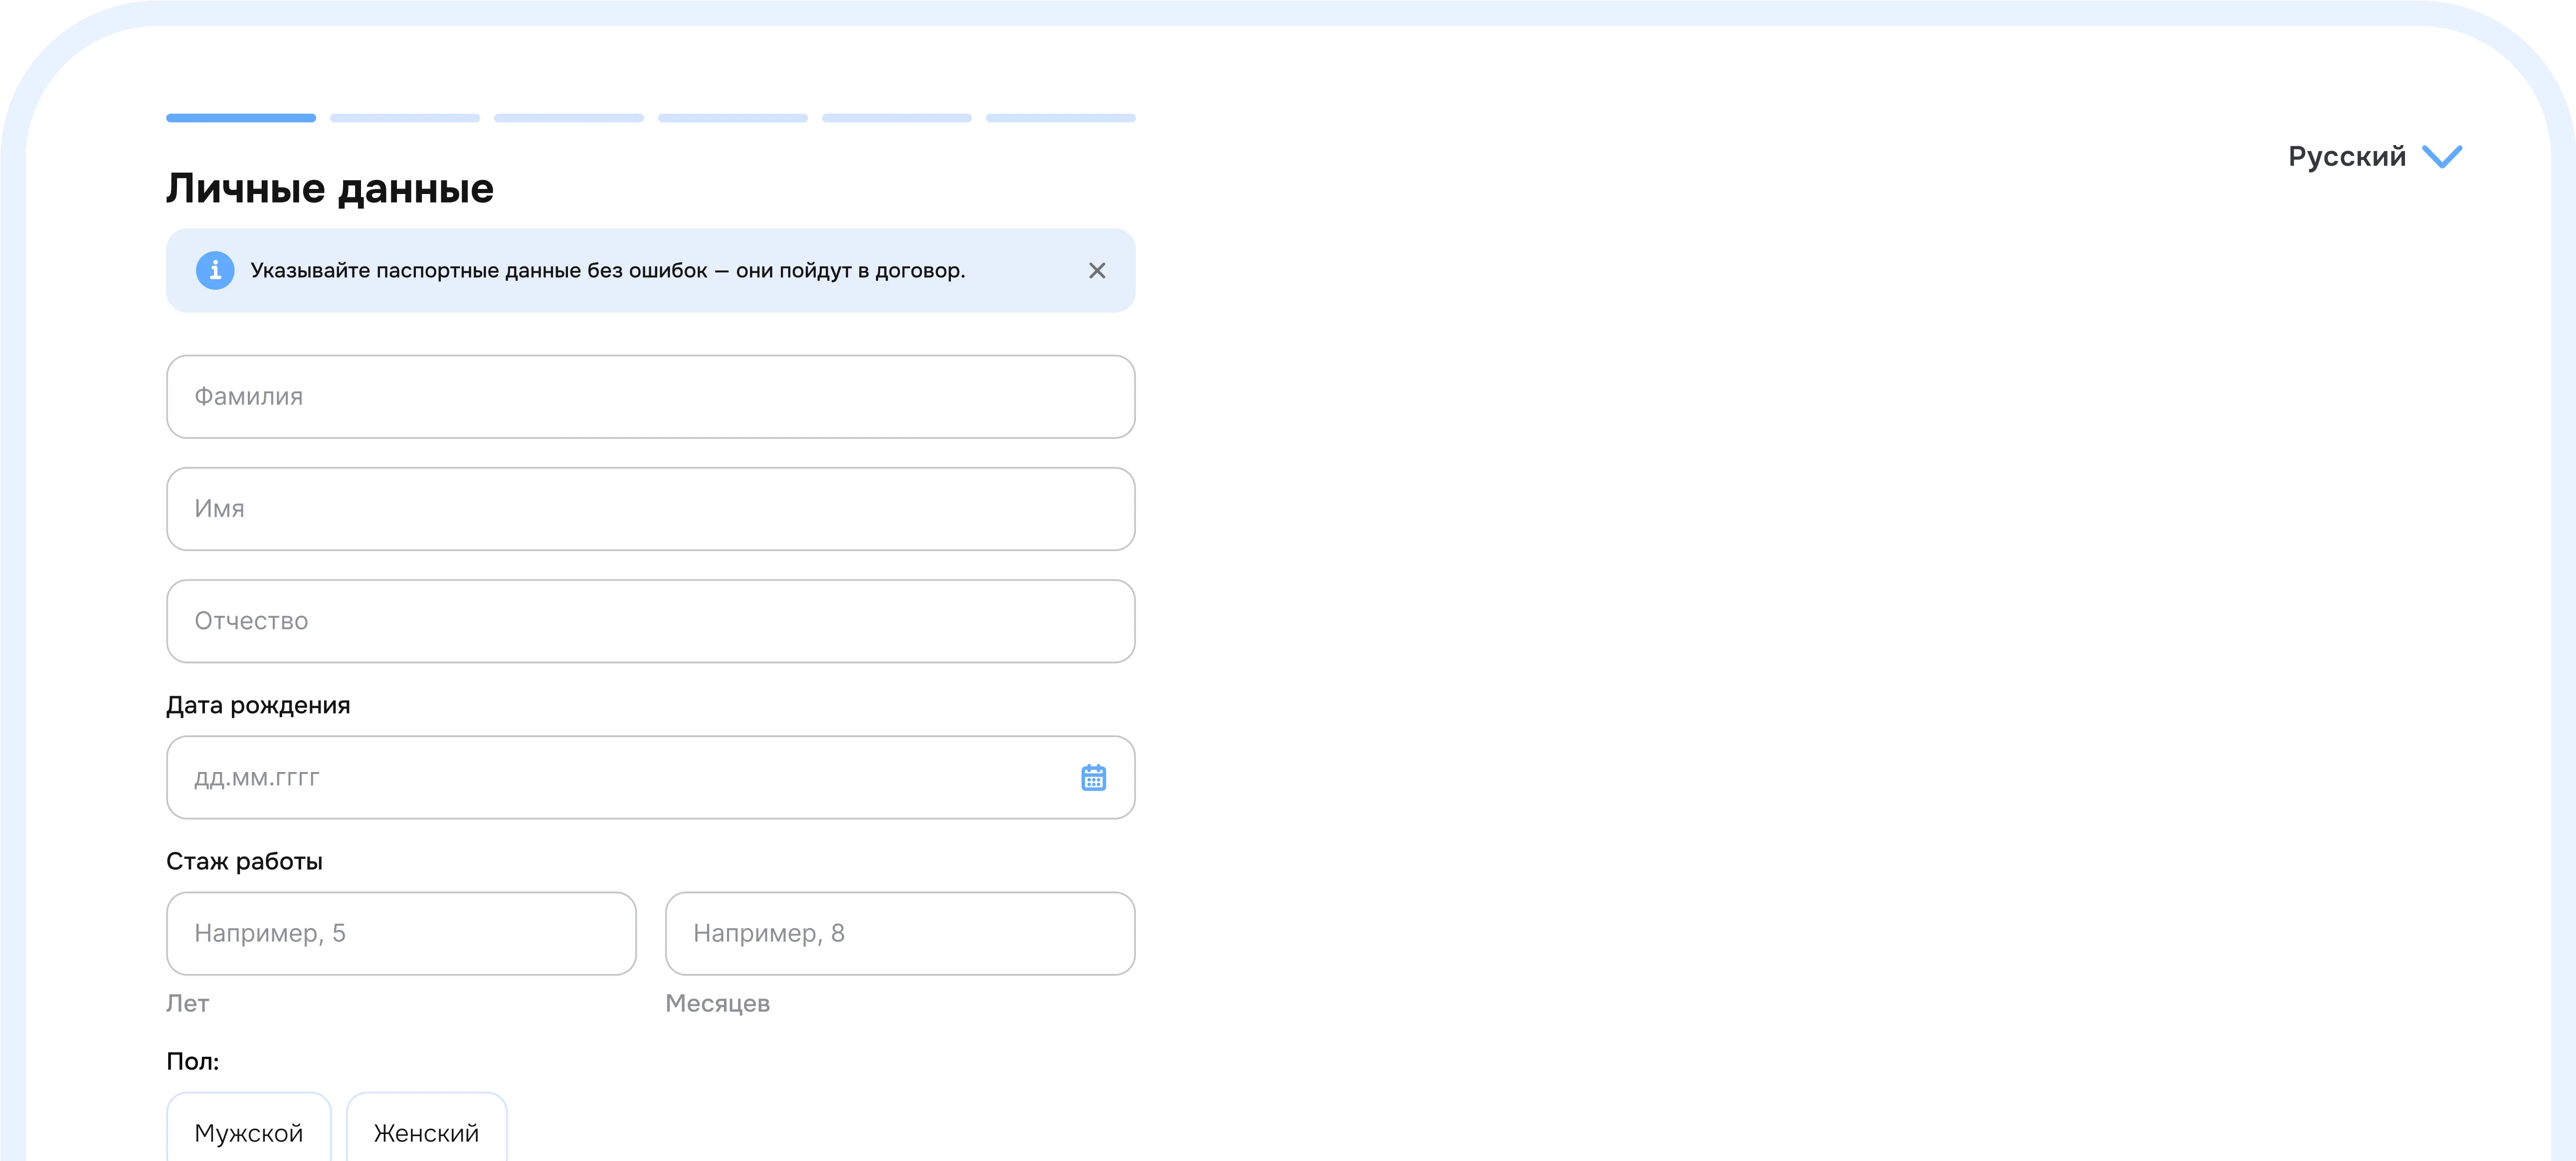Click first active progress step bar
Viewport: 2576px width, 1161px height.
(x=241, y=118)
